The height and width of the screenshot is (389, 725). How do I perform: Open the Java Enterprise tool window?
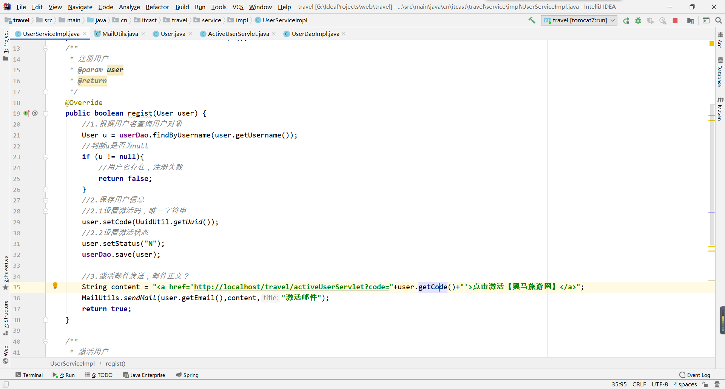[x=144, y=375]
